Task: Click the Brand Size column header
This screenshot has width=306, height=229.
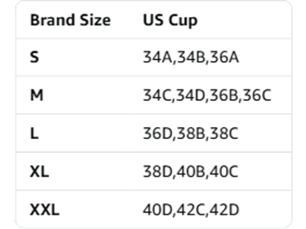Action: [x=70, y=20]
